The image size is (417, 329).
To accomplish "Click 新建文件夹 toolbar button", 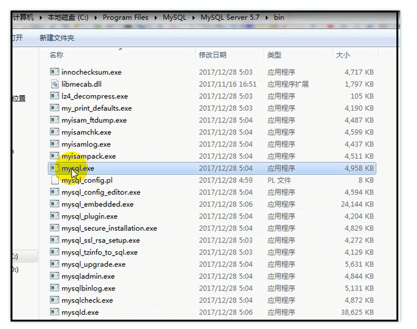I will pyautogui.click(x=57, y=38).
